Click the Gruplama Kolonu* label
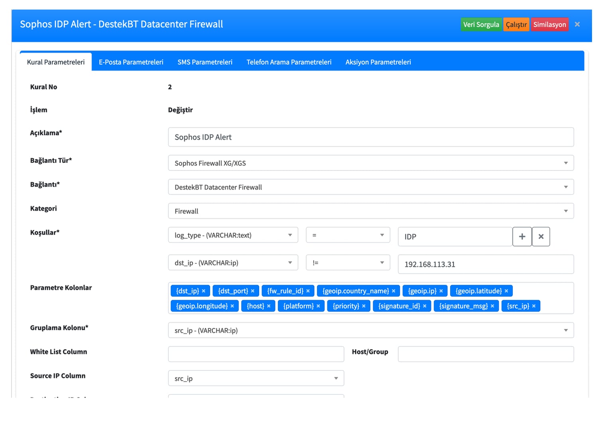 (x=59, y=327)
